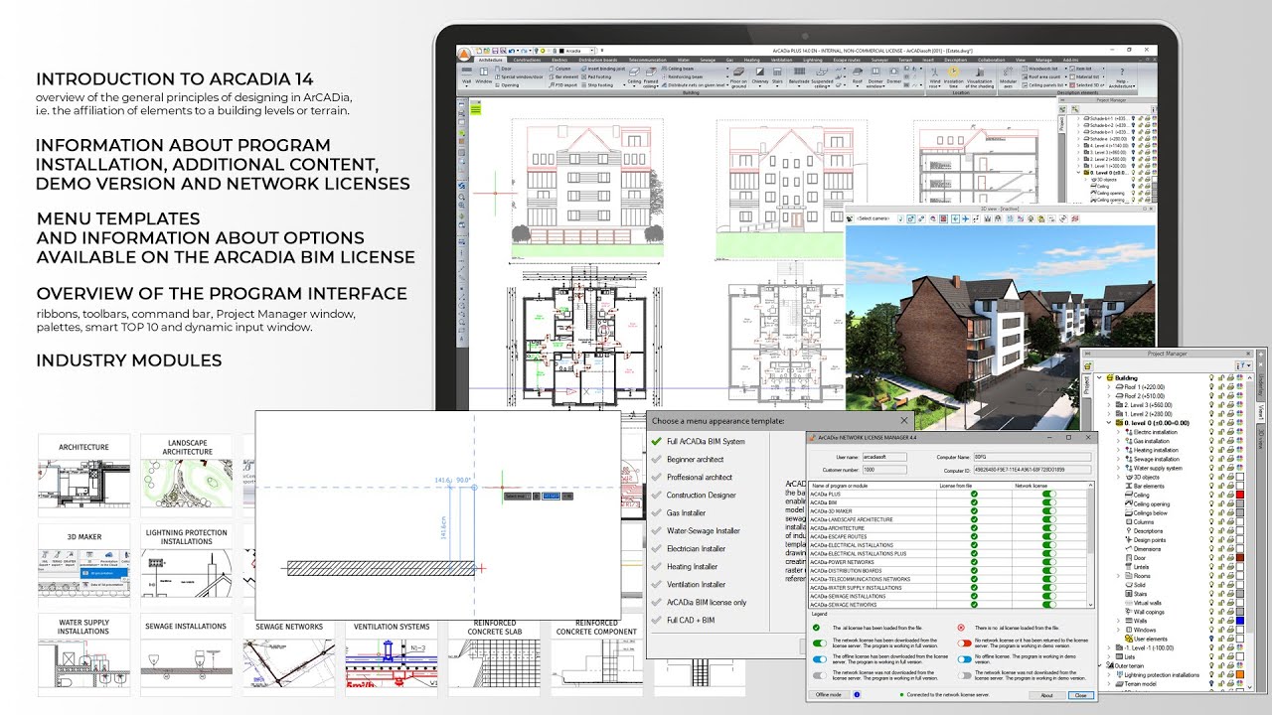Viewport: 1272px width, 715px height.
Task: Expand Electric installation tree node
Action: [x=1118, y=432]
